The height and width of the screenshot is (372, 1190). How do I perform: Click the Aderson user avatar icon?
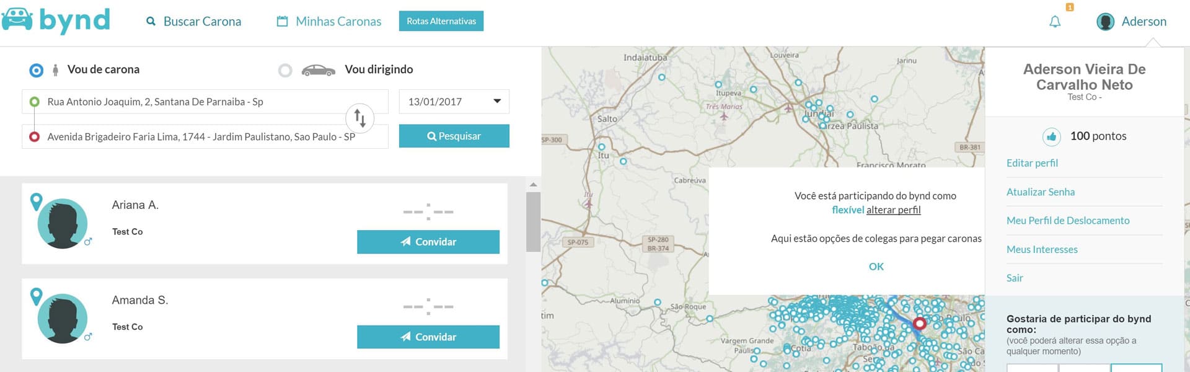pyautogui.click(x=1105, y=22)
